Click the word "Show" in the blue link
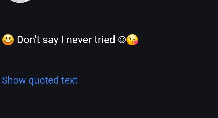 (14, 80)
